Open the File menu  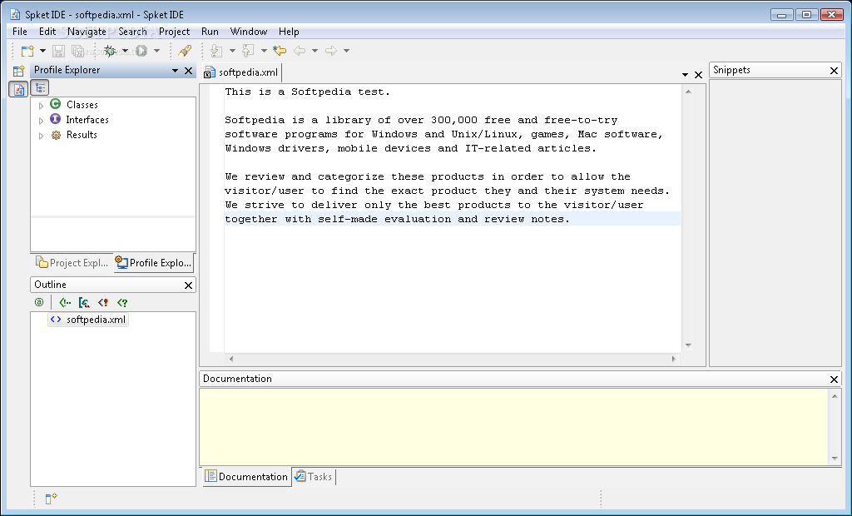pyautogui.click(x=20, y=32)
